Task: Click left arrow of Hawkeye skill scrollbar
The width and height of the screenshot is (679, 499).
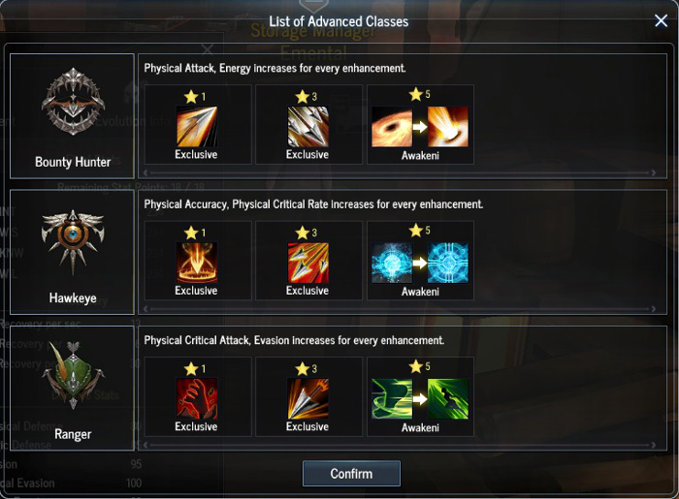Action: (x=145, y=309)
